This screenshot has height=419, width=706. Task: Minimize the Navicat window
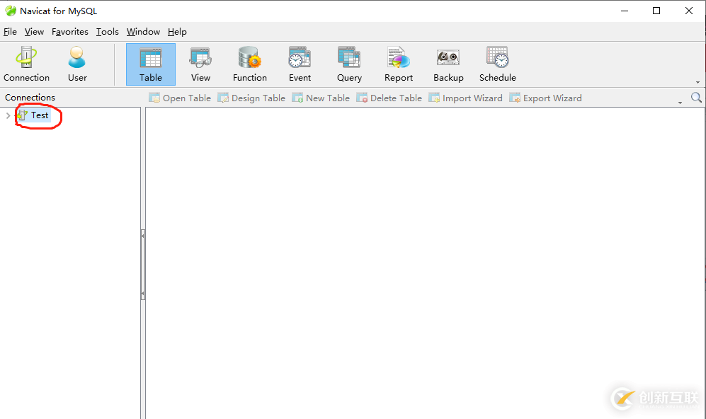pyautogui.click(x=625, y=11)
